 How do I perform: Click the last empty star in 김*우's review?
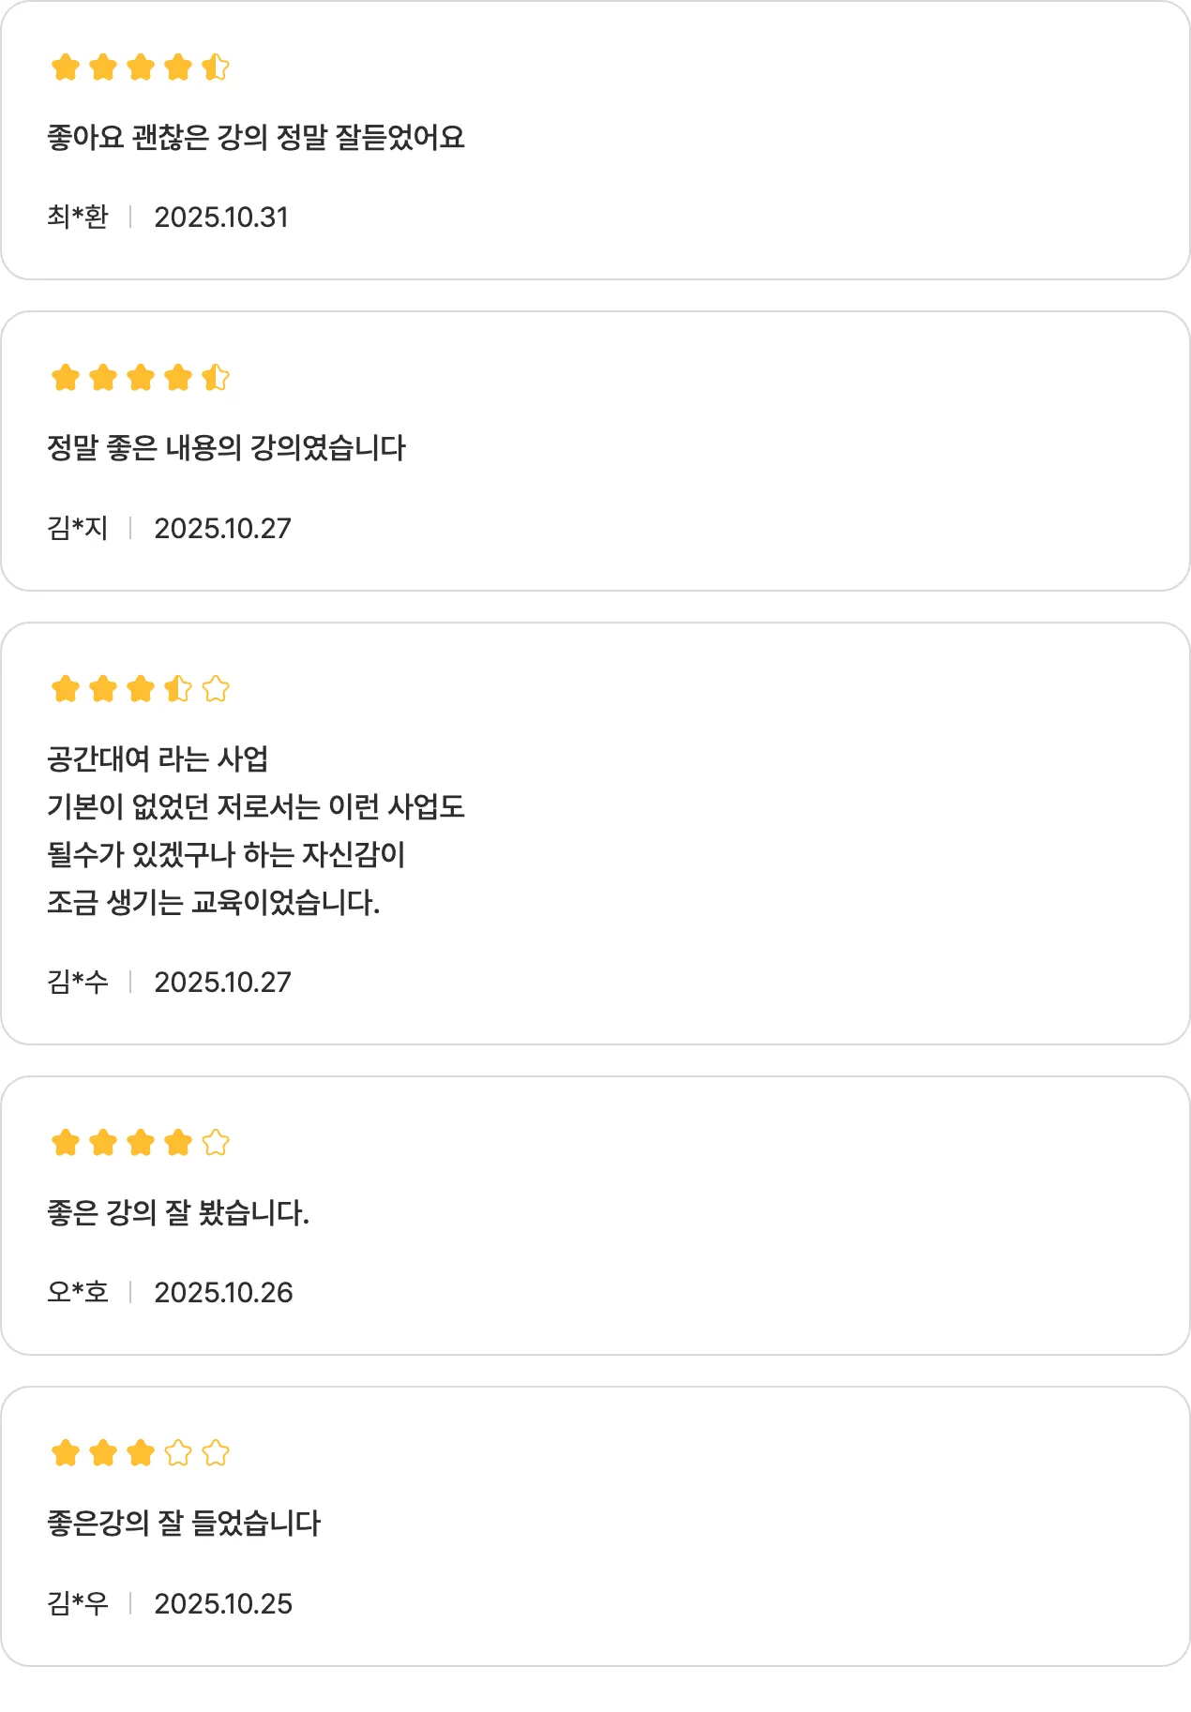tap(216, 1453)
